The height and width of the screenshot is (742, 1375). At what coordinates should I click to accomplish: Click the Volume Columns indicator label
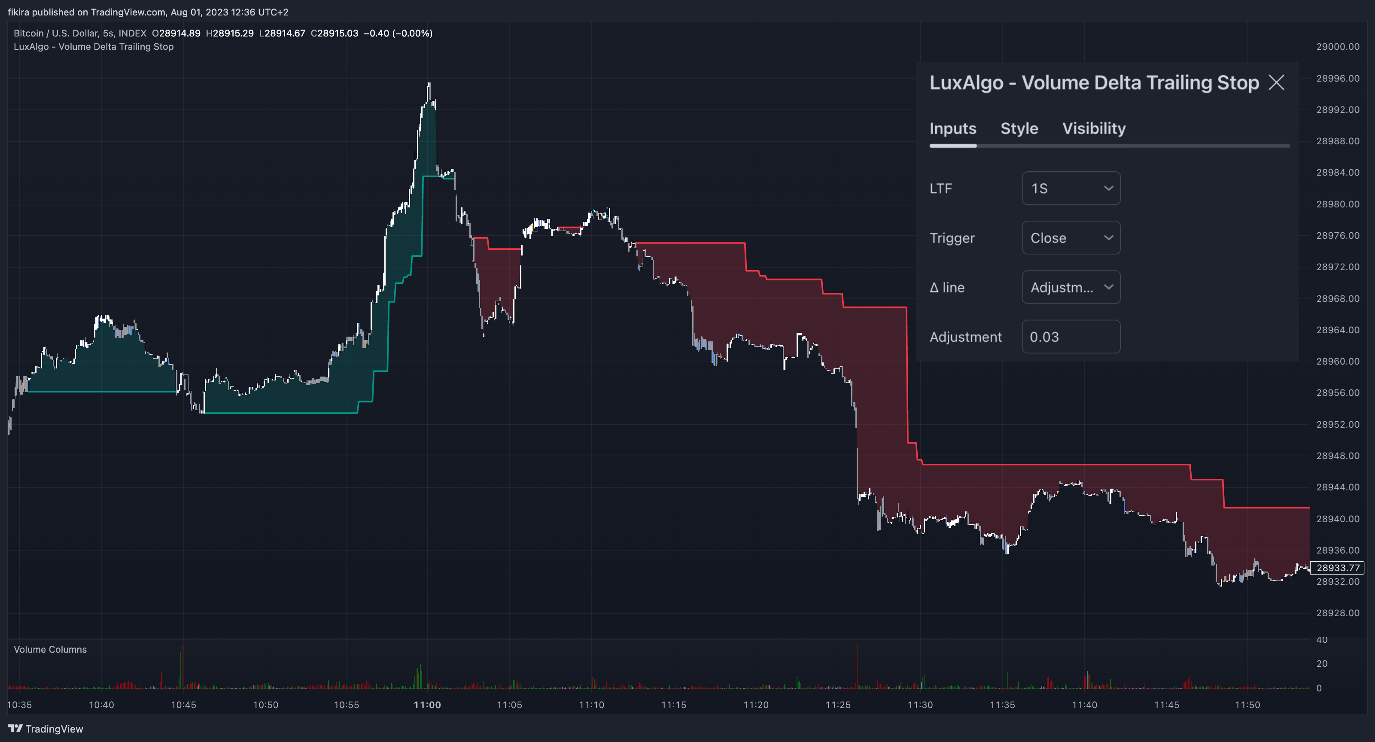(x=50, y=649)
